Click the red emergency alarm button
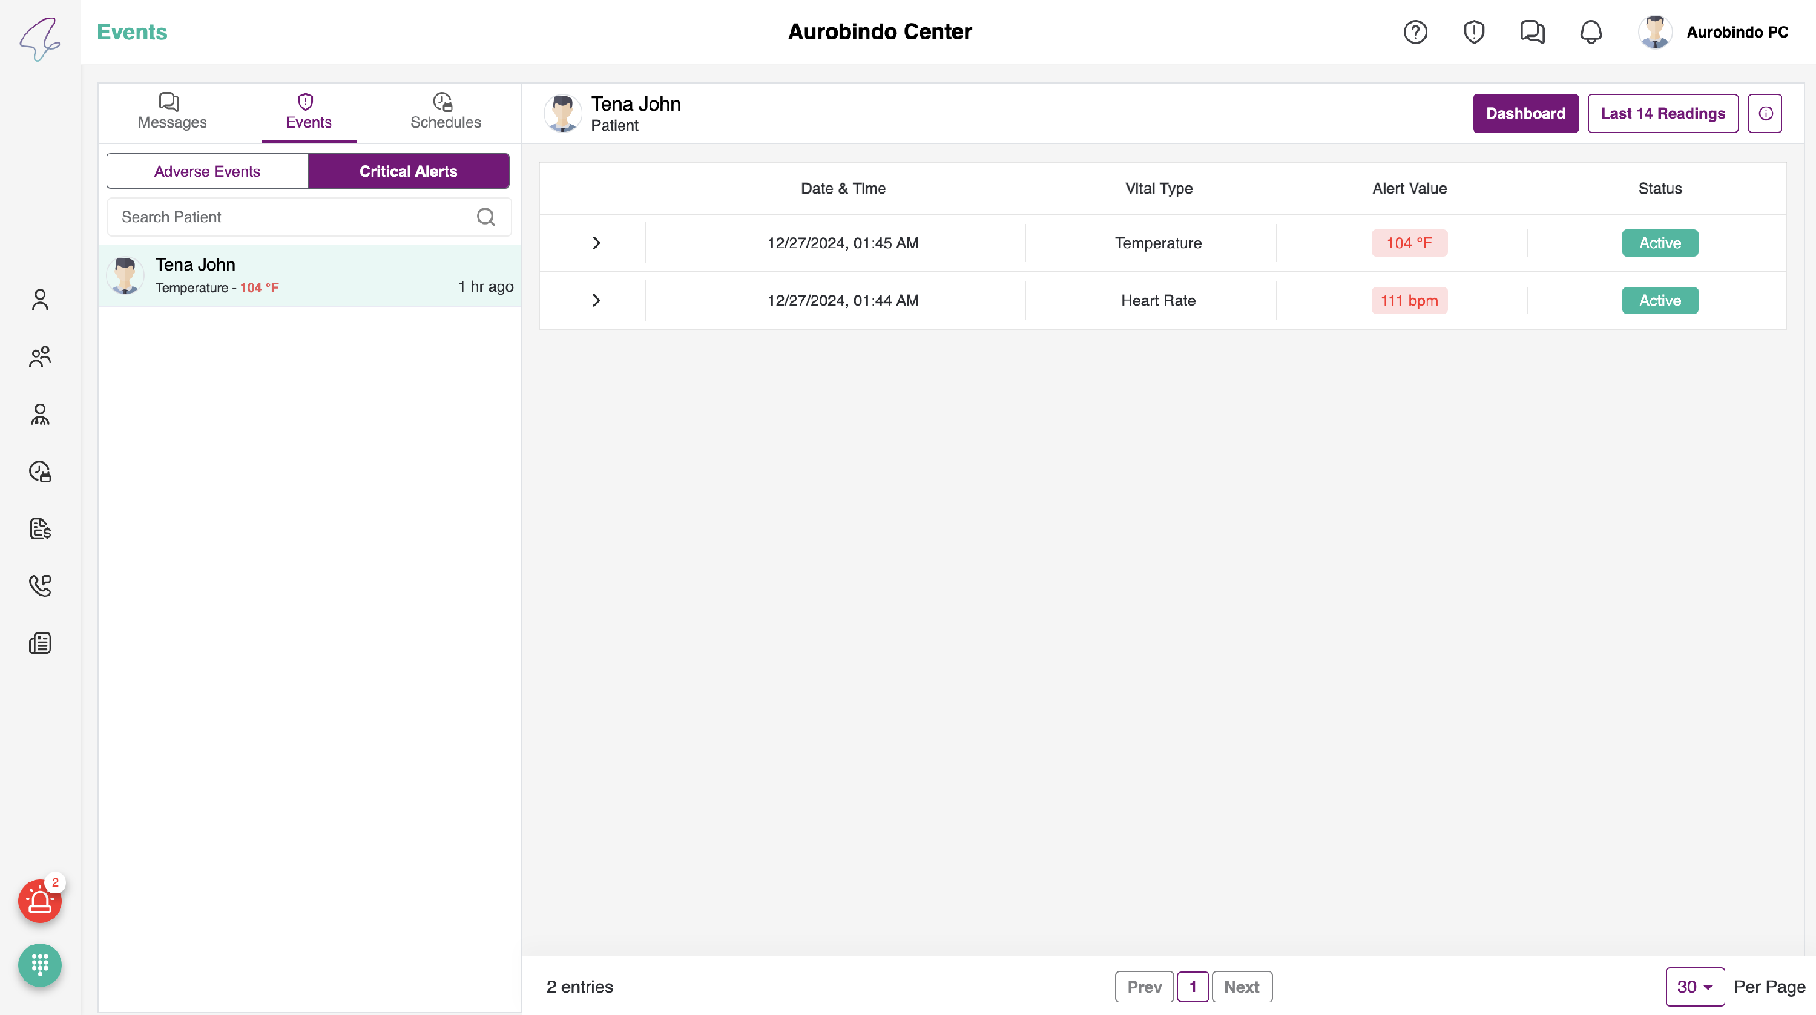This screenshot has height=1015, width=1816. tap(39, 901)
